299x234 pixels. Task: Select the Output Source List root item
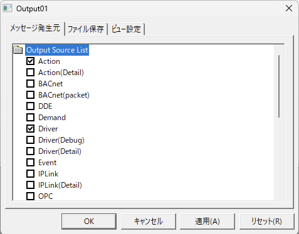pyautogui.click(x=57, y=50)
